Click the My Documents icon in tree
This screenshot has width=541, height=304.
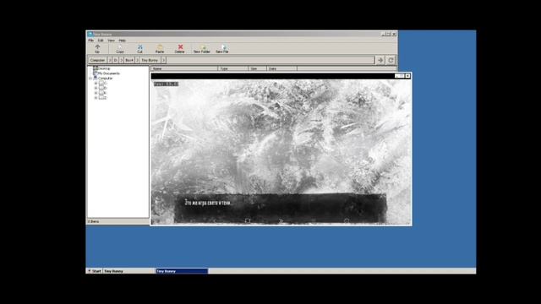tap(96, 73)
